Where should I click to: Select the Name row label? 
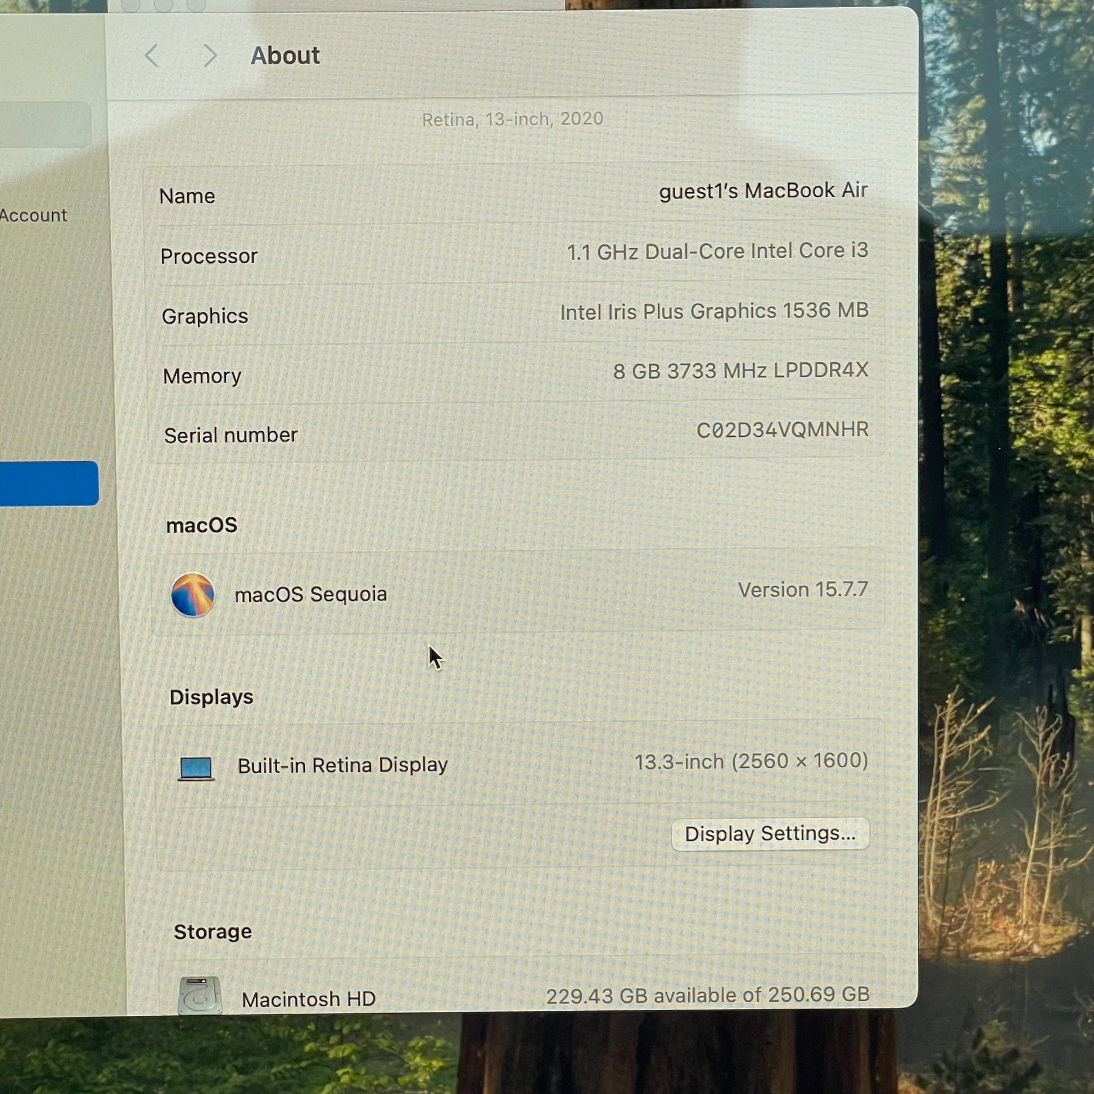pos(187,196)
